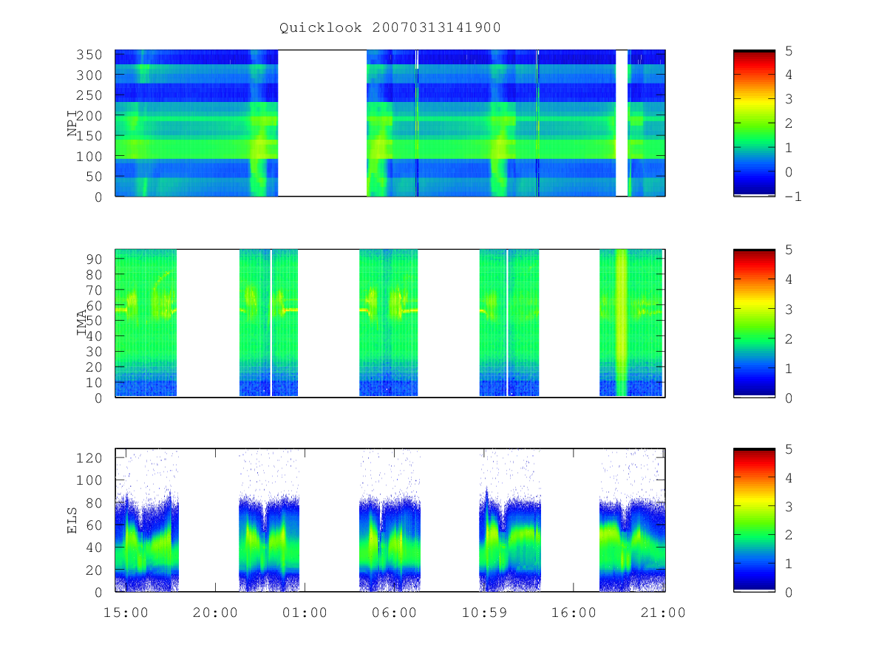Click the IMA panel colorbar
Image resolution: width=887 pixels, height=665 pixels.
point(754,323)
